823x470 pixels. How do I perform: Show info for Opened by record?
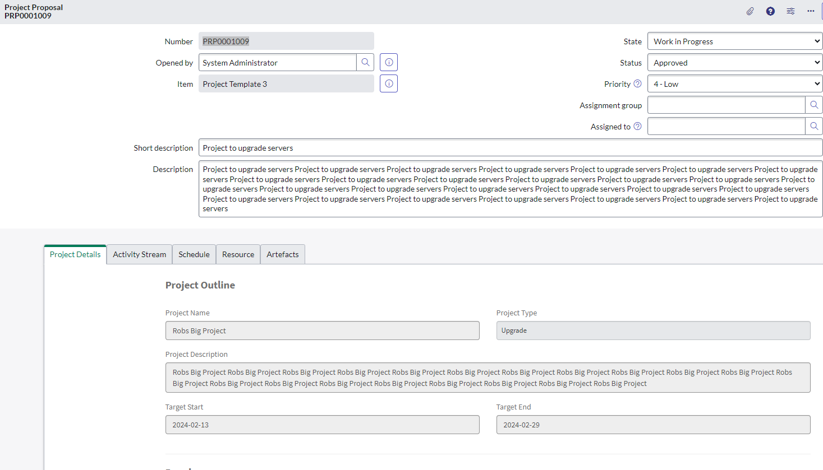point(389,62)
